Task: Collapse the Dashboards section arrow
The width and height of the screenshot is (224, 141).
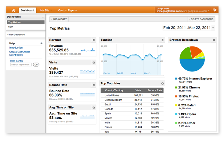Action: (x=43, y=17)
